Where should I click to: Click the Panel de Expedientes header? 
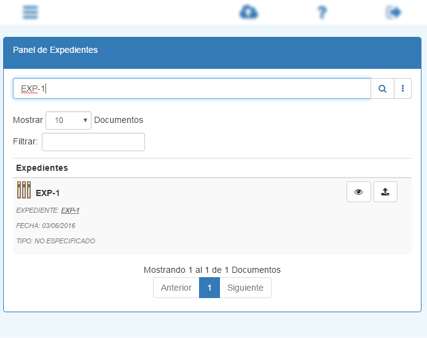pos(55,50)
